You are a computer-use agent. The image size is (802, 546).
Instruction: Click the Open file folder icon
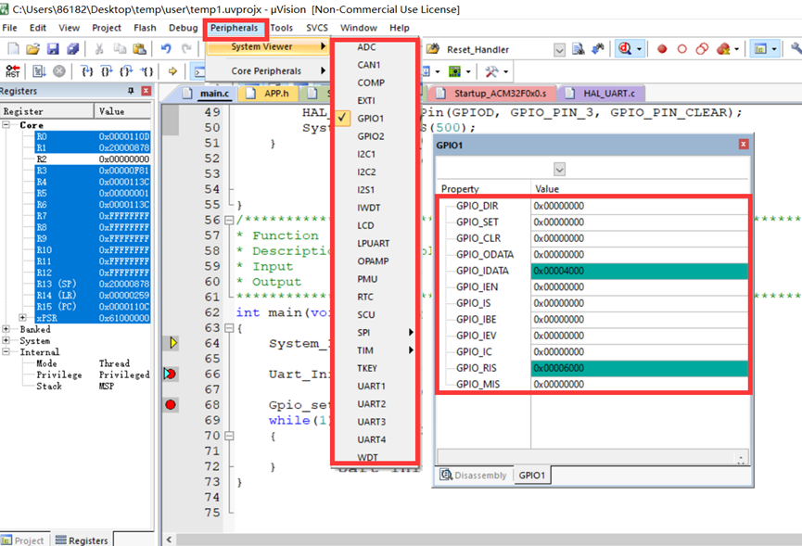tap(33, 49)
